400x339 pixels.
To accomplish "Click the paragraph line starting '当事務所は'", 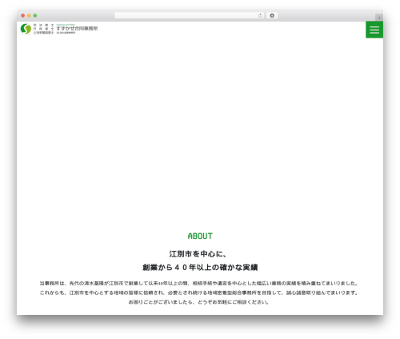I will click(198, 283).
